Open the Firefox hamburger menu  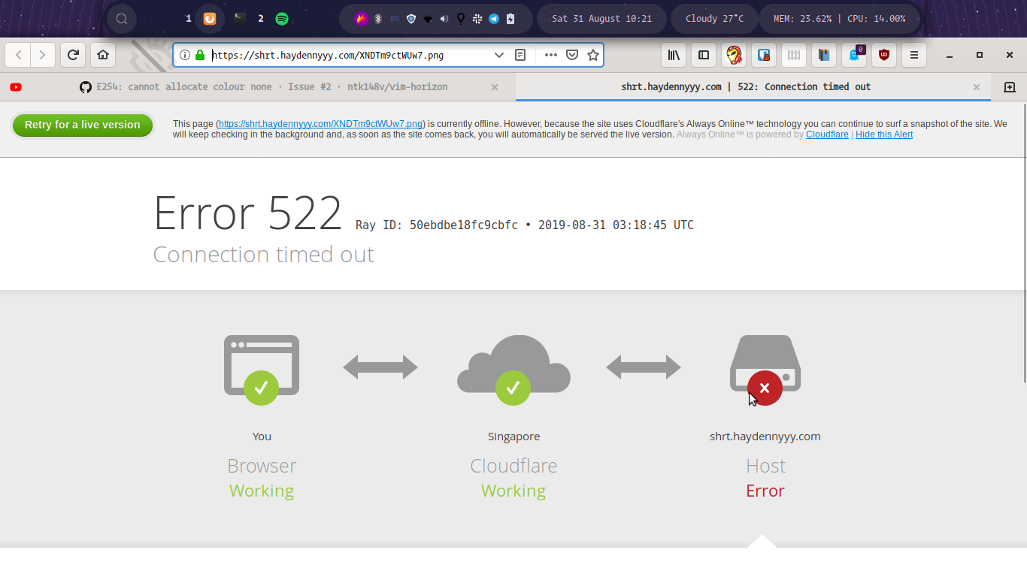914,55
